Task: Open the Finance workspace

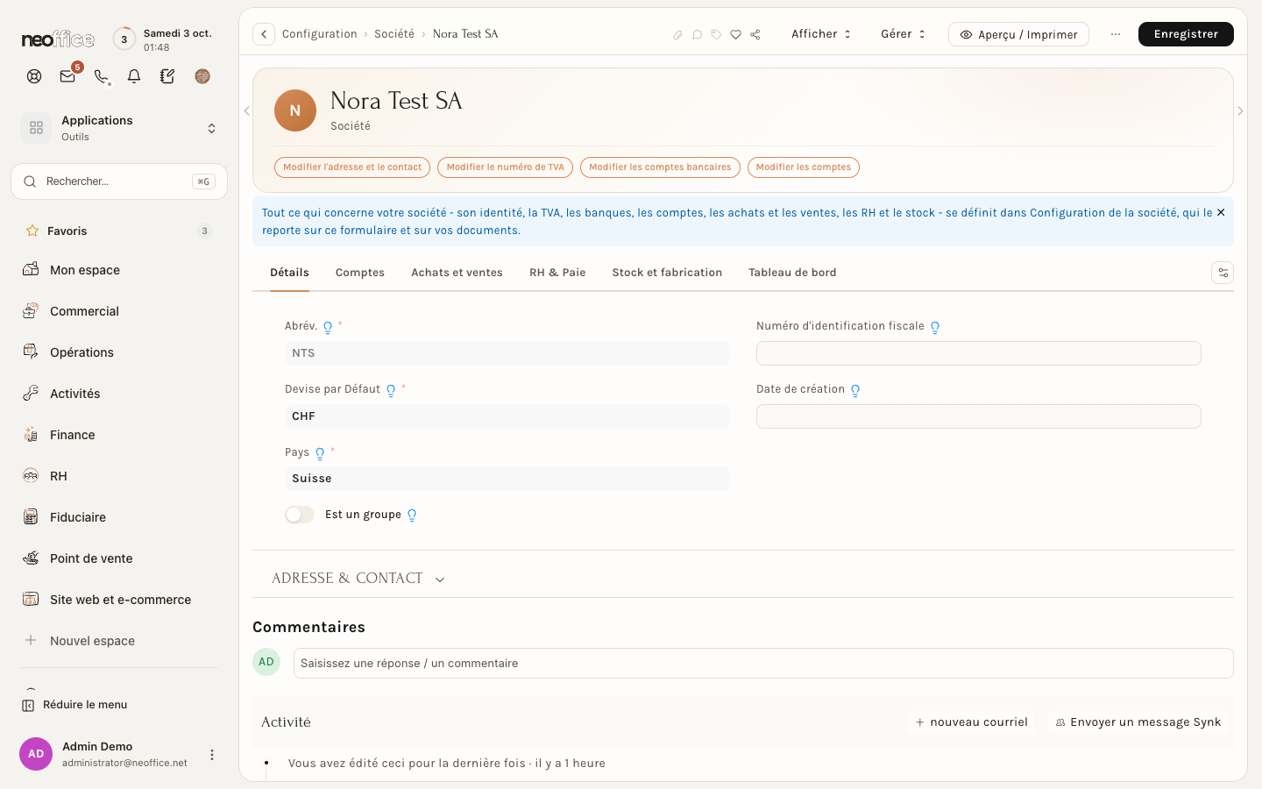Action: click(x=118, y=435)
